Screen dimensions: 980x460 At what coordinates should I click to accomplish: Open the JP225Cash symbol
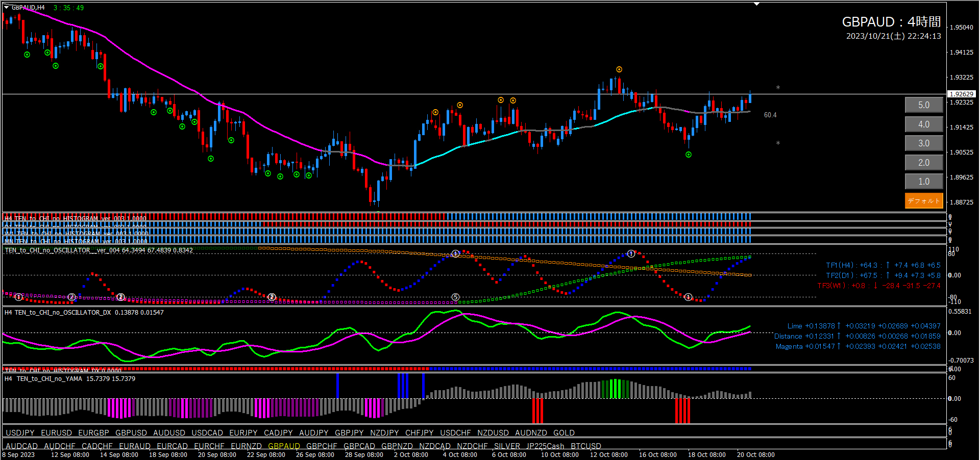[546, 446]
